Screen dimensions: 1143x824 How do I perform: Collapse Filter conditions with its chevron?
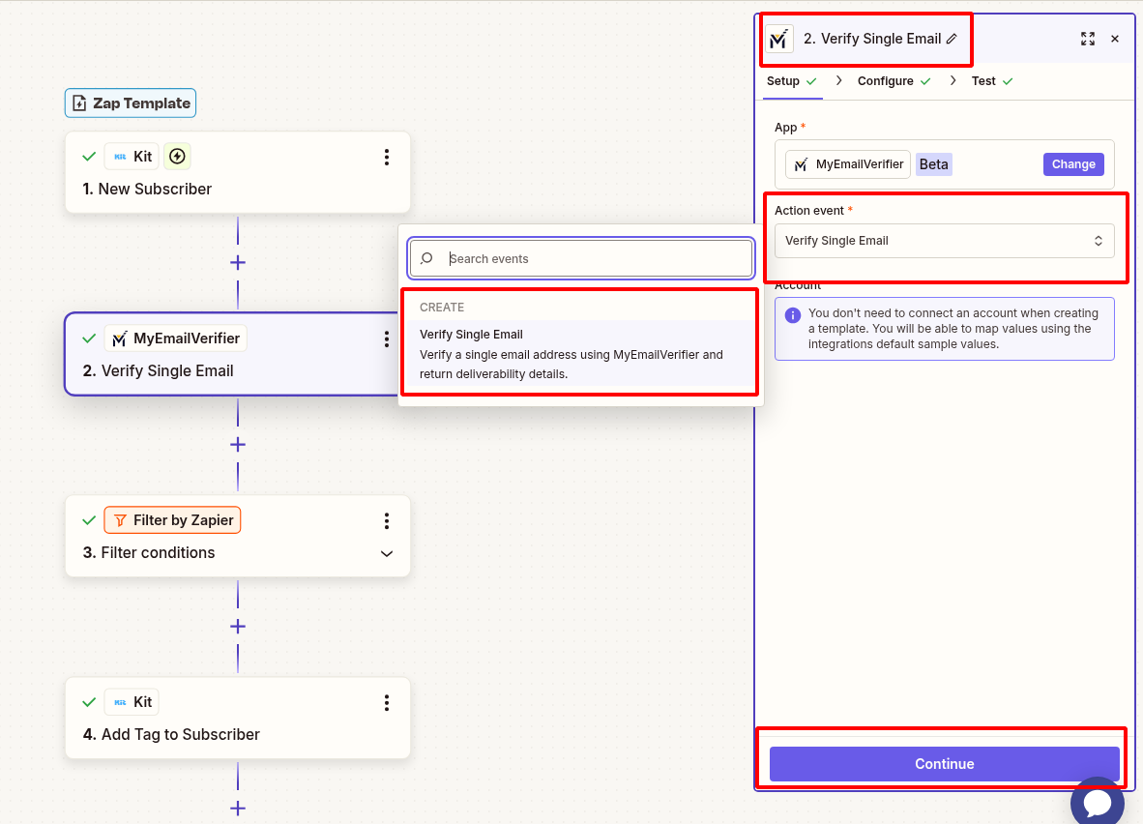(x=386, y=553)
